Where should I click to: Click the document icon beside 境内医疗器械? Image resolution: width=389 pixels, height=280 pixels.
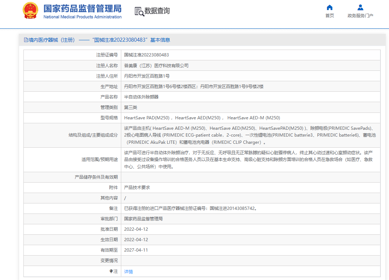click(x=26, y=40)
